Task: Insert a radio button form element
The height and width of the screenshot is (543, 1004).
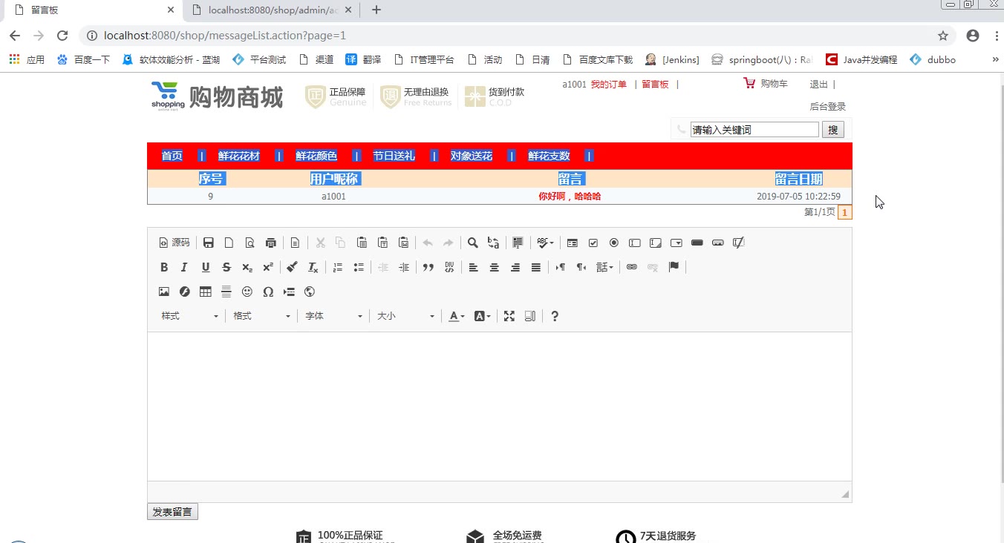Action: (x=614, y=243)
